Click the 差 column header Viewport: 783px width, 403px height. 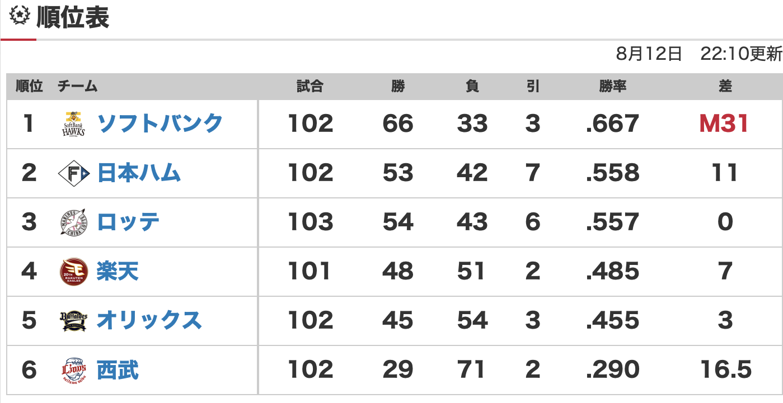tap(725, 86)
